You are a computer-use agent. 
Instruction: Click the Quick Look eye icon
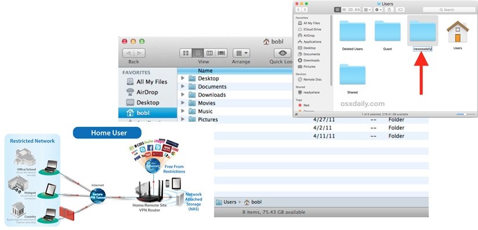tap(283, 53)
